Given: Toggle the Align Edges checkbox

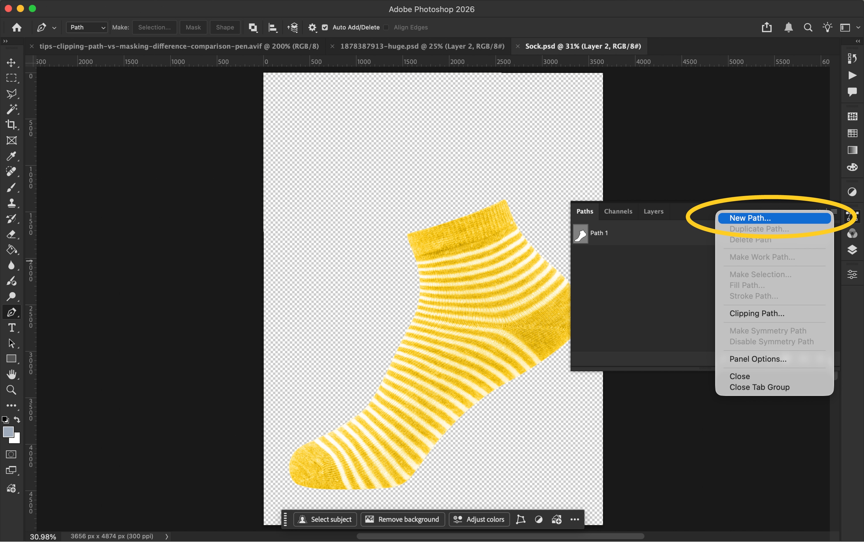Looking at the screenshot, I should [386, 28].
